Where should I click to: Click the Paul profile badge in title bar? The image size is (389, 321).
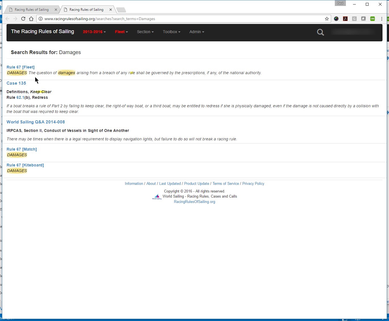click(x=340, y=3)
